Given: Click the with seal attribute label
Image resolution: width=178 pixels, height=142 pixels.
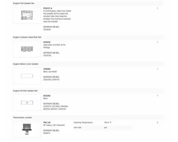Looking at the screenshot, I should pos(77,127).
